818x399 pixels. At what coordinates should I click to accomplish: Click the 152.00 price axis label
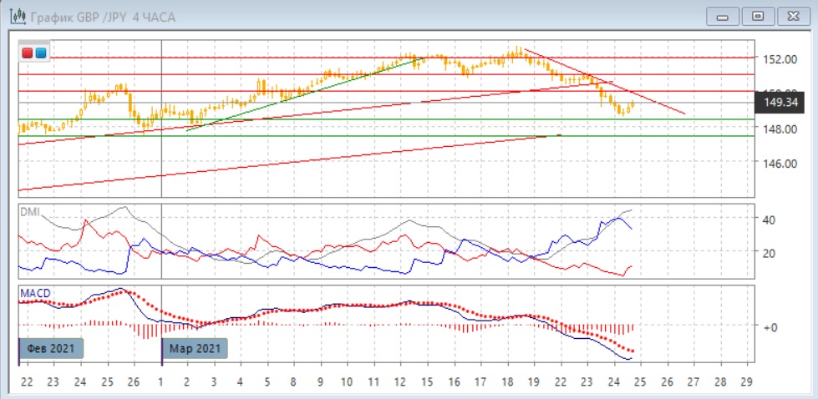point(776,58)
